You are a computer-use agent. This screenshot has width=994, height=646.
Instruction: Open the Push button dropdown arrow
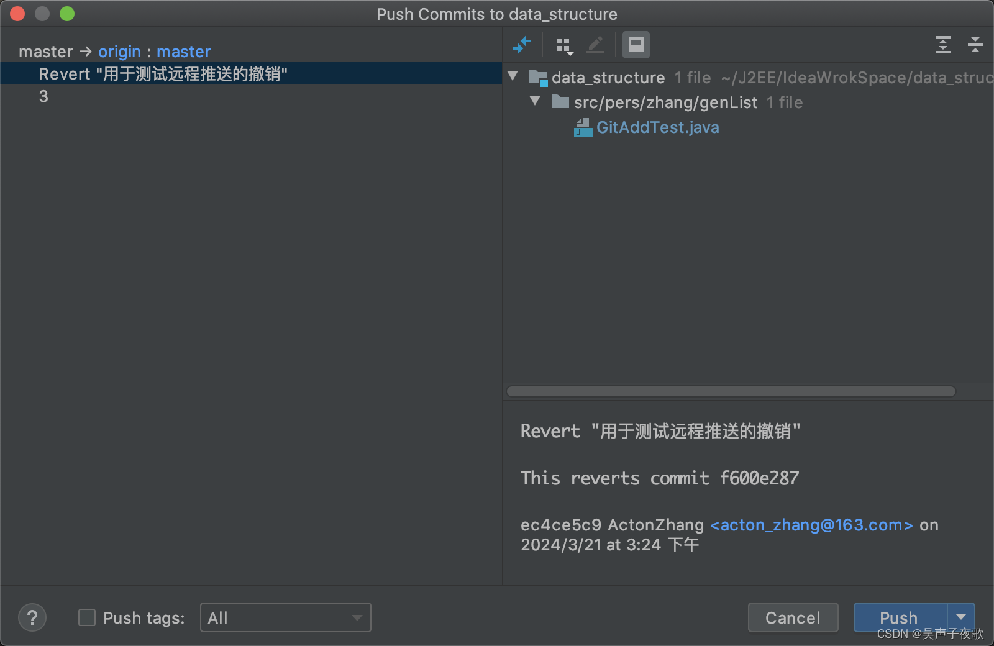pyautogui.click(x=961, y=617)
